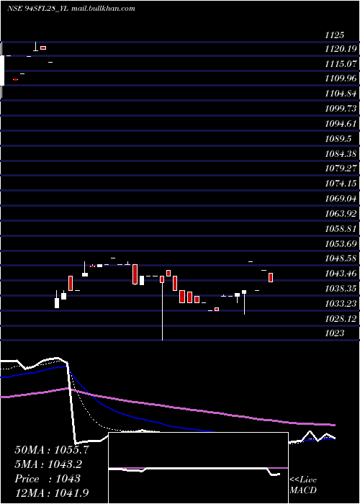Select the 1104.84 price level label
360x504 pixels.
tap(341, 94)
